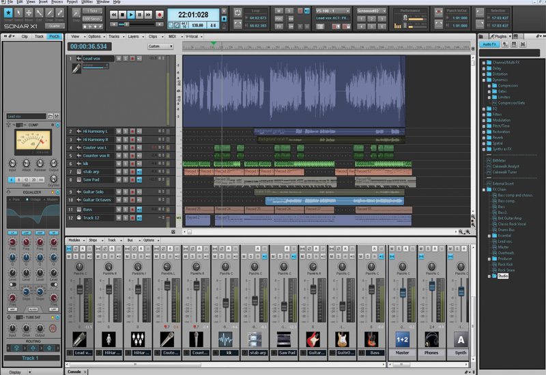Viewport: 546px width, 375px height.
Task: Solo the Bass track
Action: pyautogui.click(x=126, y=209)
